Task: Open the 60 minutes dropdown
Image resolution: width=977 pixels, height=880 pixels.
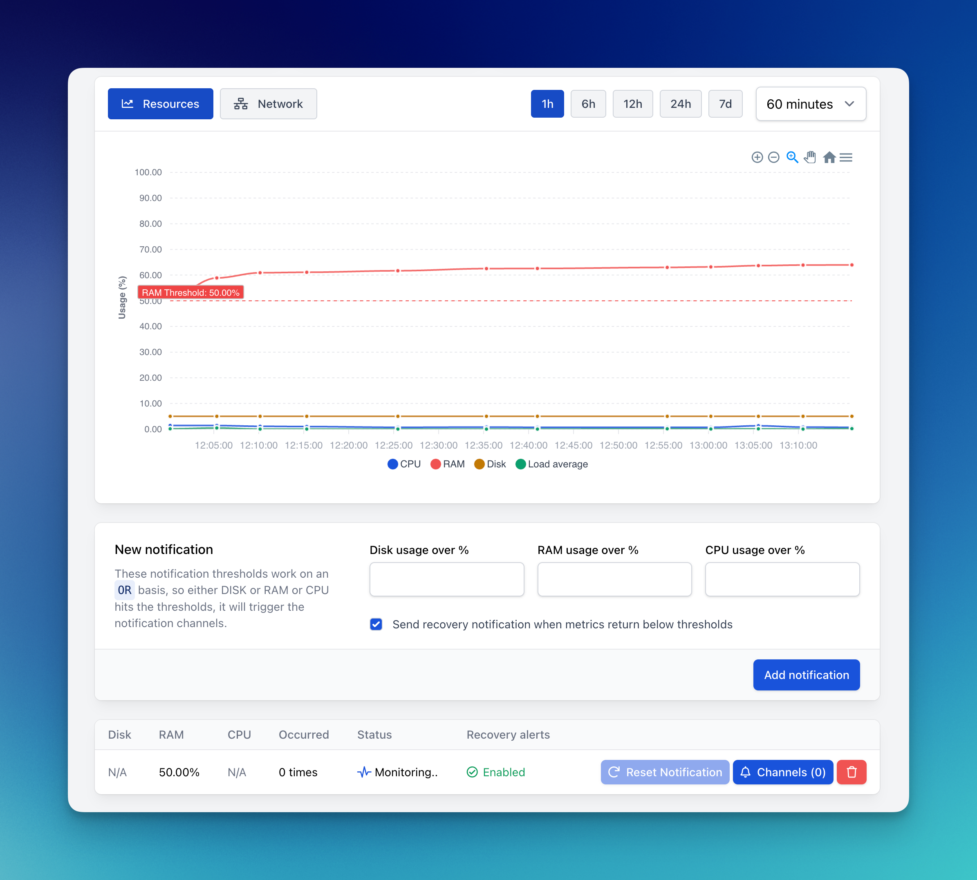Action: pos(811,104)
